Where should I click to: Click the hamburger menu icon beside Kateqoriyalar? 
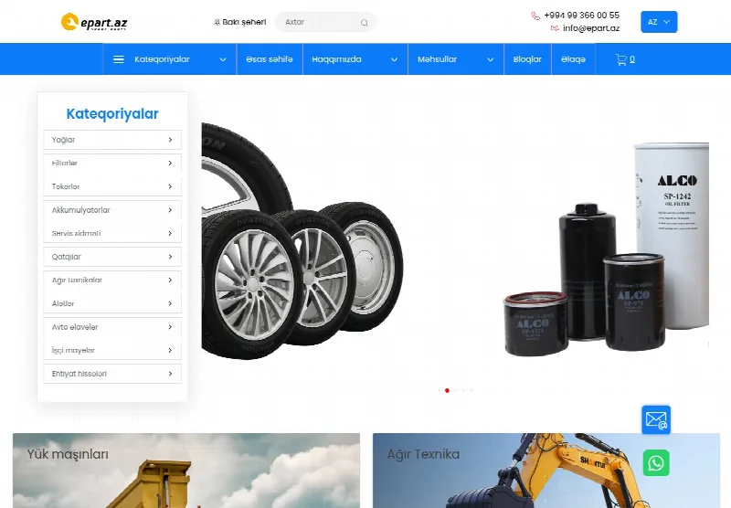119,59
